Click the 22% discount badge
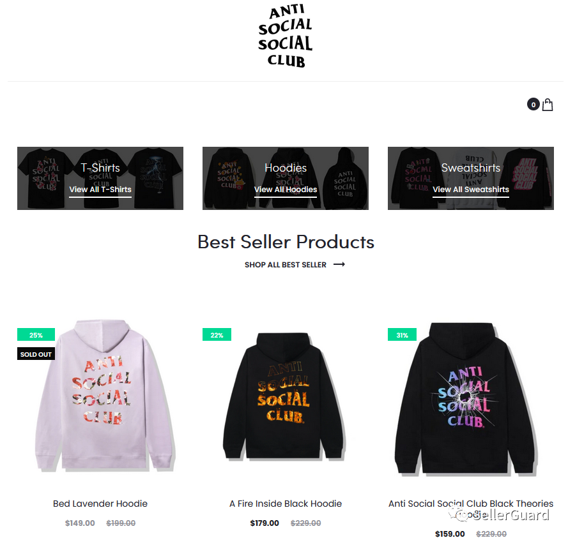The width and height of the screenshot is (568, 538). coord(217,334)
